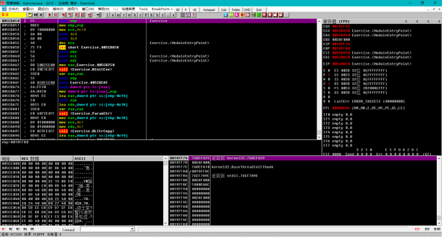Open the Log window (l) button
This screenshot has height=237, width=442.
click(x=107, y=15)
